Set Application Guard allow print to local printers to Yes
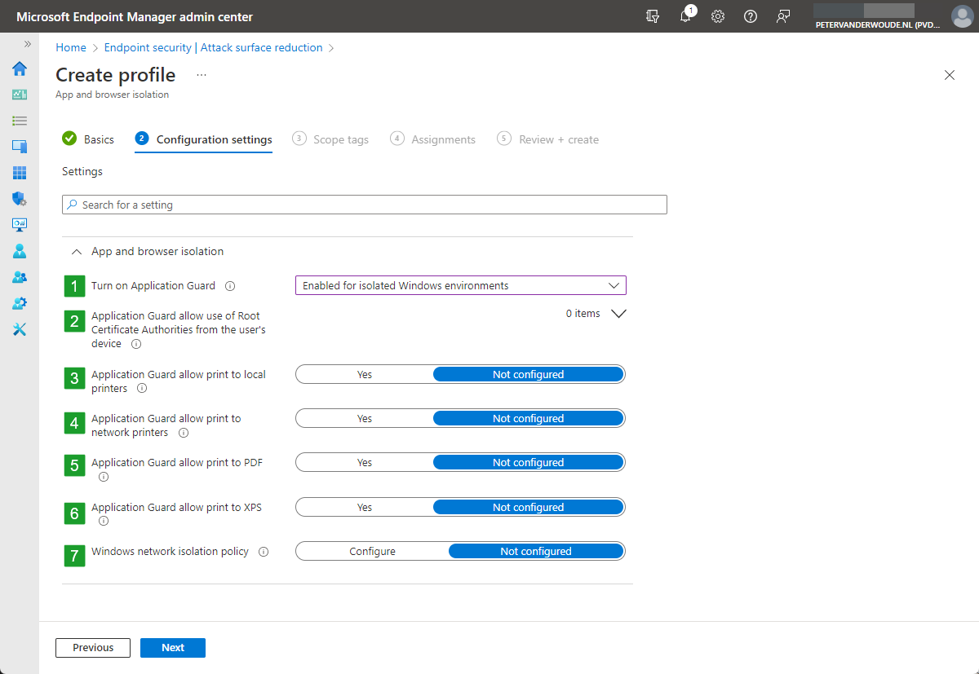979x674 pixels. coord(364,374)
